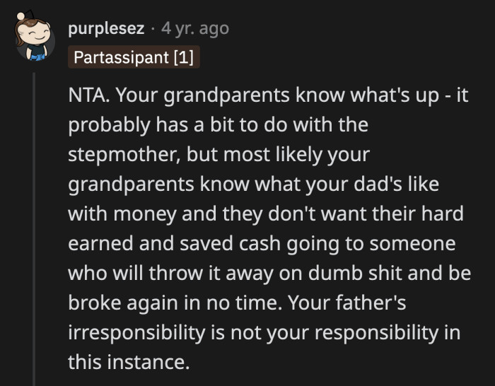Click the smiling face on the avatar
This screenshot has height=386, width=495.
click(x=34, y=33)
